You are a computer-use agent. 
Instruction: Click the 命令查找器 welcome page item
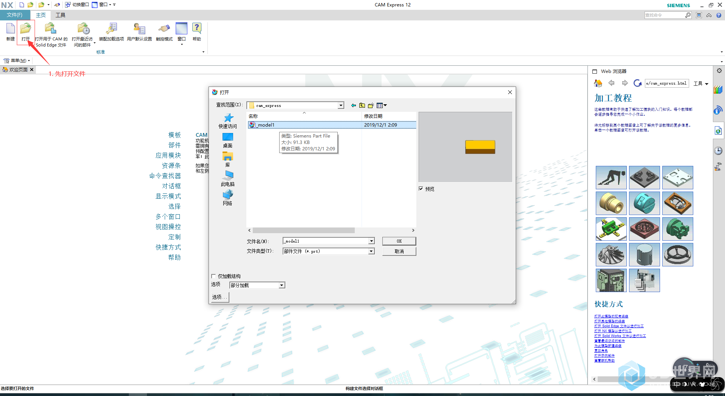coord(165,176)
